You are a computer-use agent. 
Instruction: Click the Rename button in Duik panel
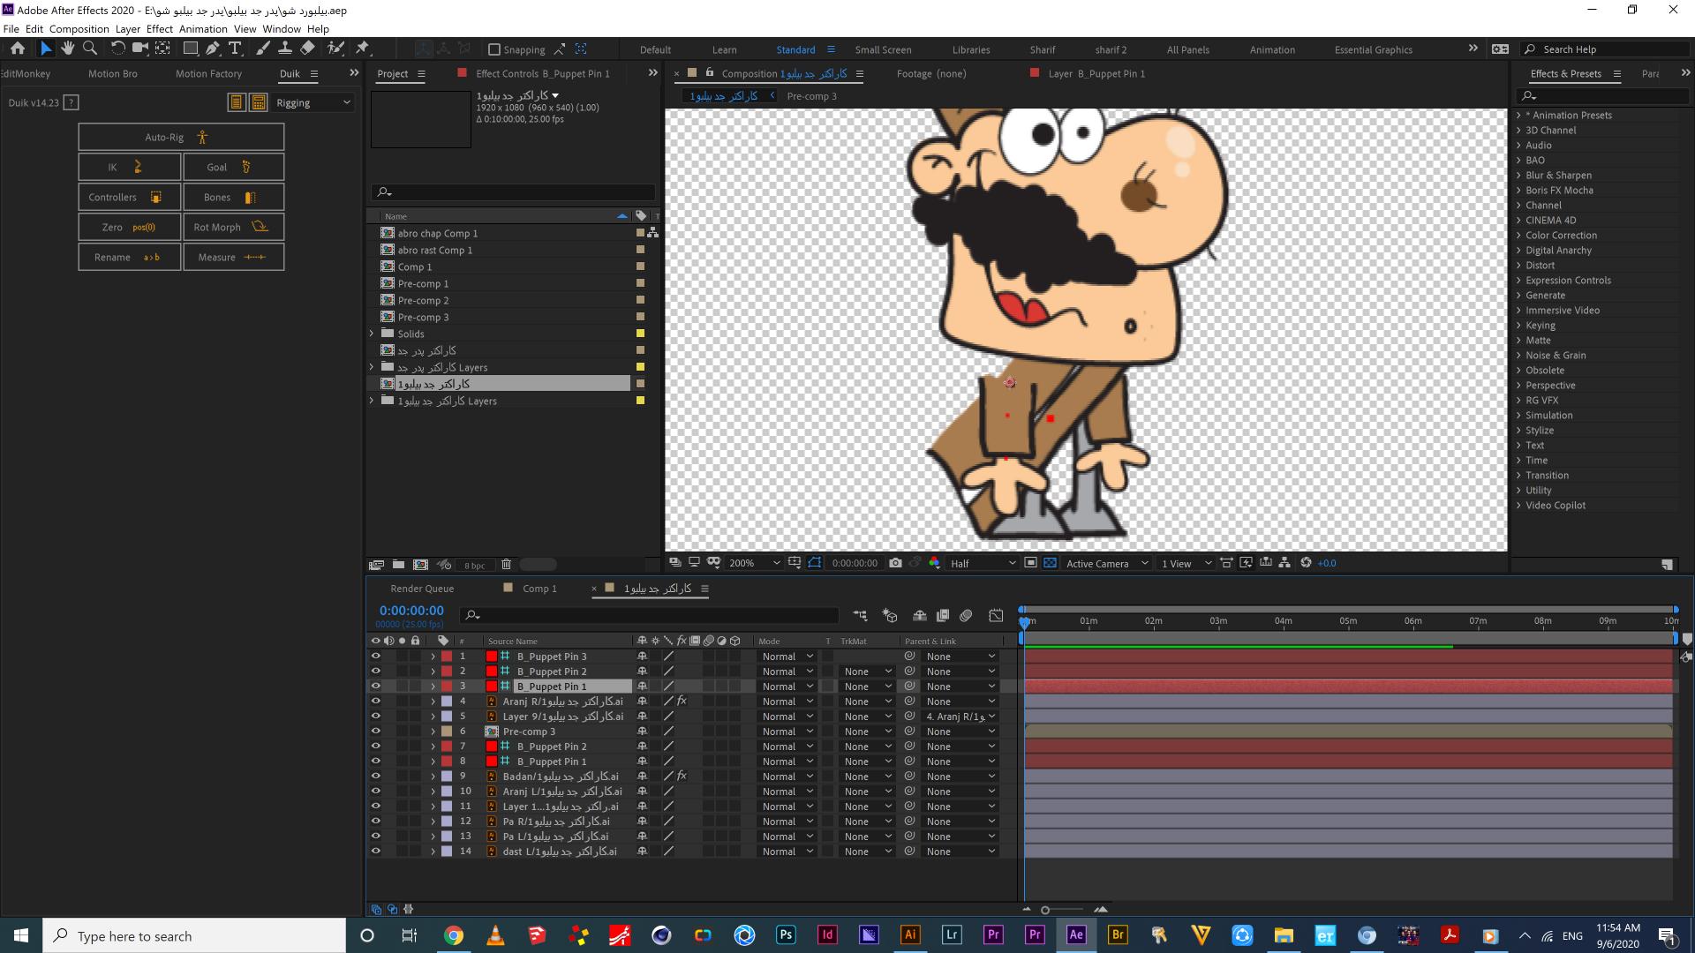[x=127, y=256]
